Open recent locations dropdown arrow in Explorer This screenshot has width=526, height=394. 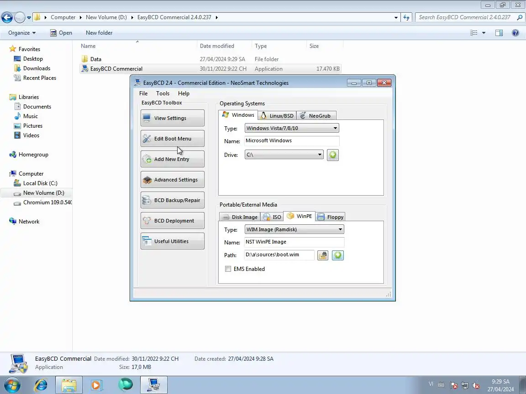click(x=29, y=17)
